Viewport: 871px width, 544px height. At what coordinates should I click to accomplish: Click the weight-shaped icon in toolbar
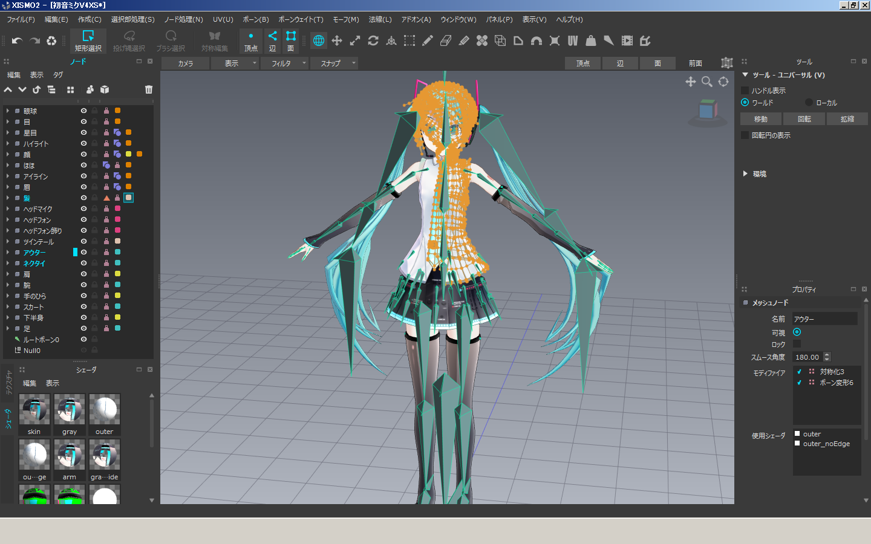pyautogui.click(x=591, y=40)
